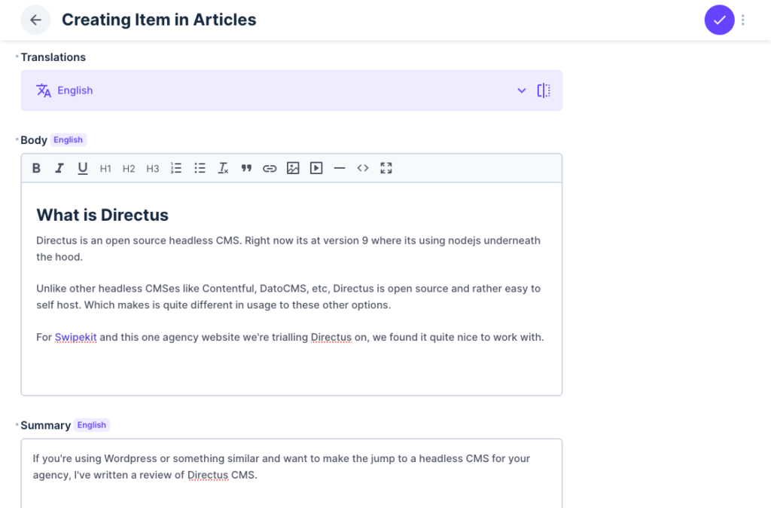The height and width of the screenshot is (508, 771).
Task: Clear text formatting with remove format icon
Action: tap(223, 168)
